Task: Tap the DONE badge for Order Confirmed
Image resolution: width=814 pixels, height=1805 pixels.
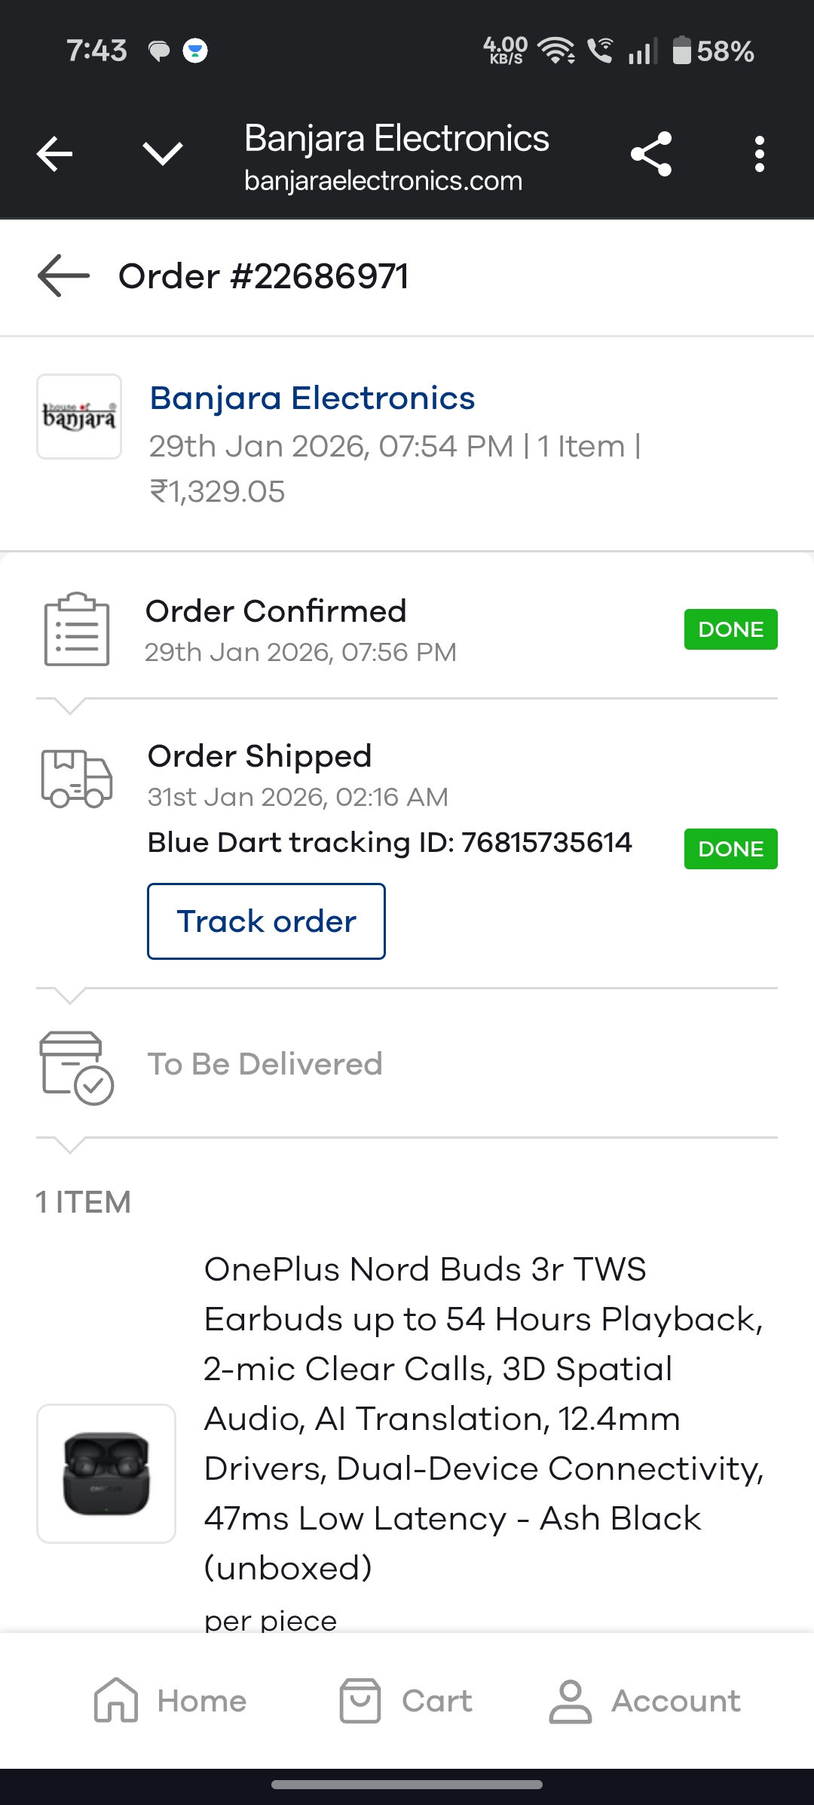Action: tap(730, 629)
